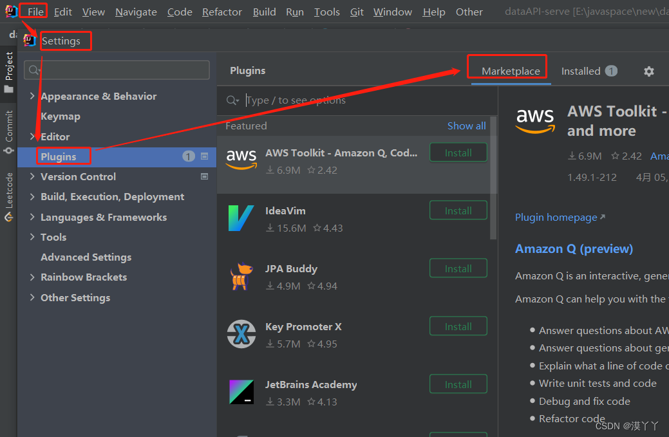Image resolution: width=669 pixels, height=437 pixels.
Task: Click the plugins settings gear icon
Action: coord(648,71)
